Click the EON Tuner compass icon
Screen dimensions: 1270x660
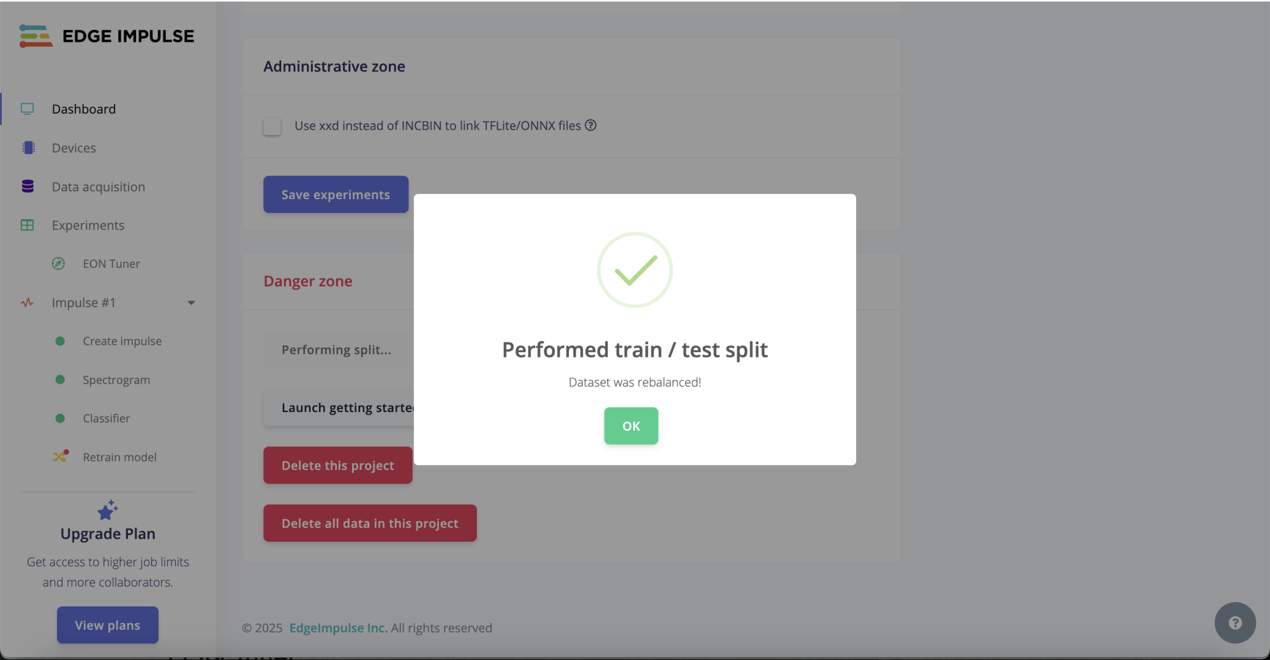coord(58,263)
